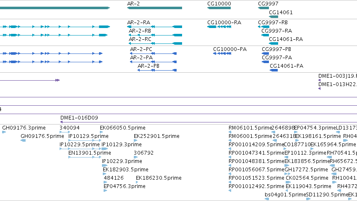Select the RP001051523.5prime EST label
The height and width of the screenshot is (201, 357).
point(257,178)
